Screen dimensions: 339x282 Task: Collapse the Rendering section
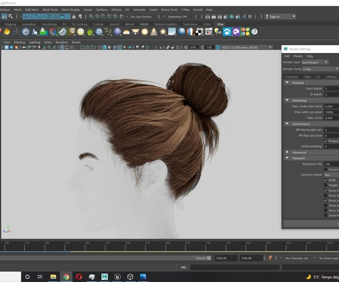(x=287, y=100)
